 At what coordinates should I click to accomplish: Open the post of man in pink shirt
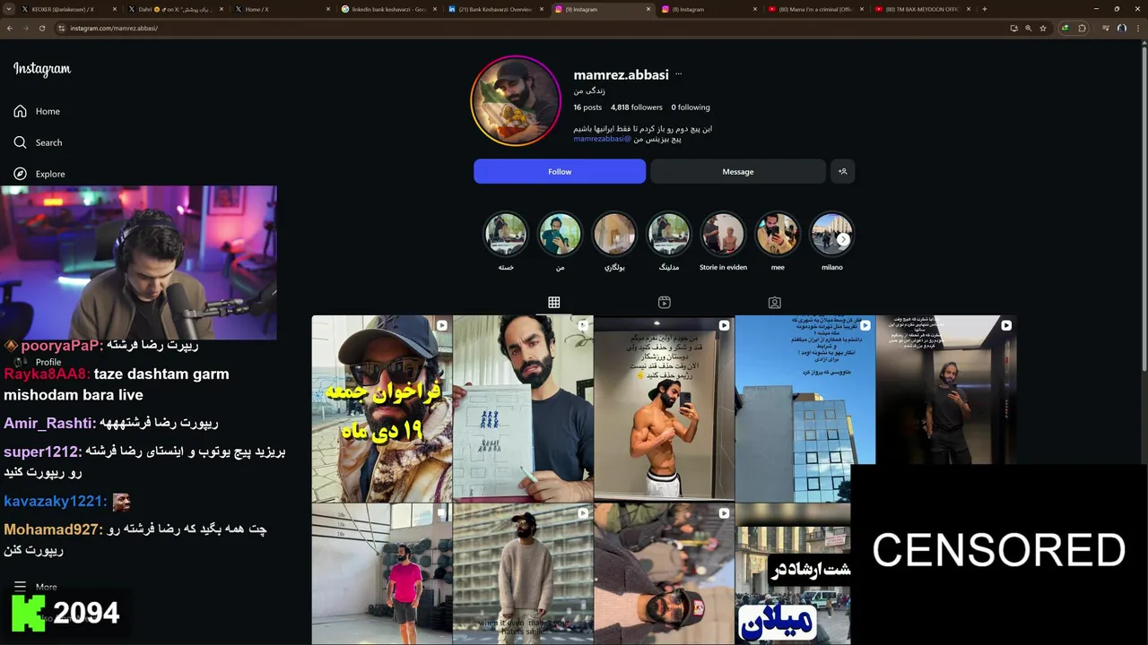click(x=381, y=574)
